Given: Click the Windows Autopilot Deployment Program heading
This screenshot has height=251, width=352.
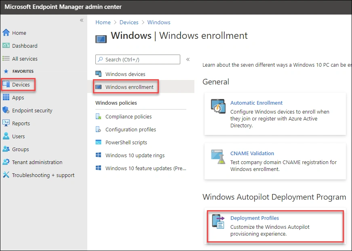Looking at the screenshot, I should 274,197.
